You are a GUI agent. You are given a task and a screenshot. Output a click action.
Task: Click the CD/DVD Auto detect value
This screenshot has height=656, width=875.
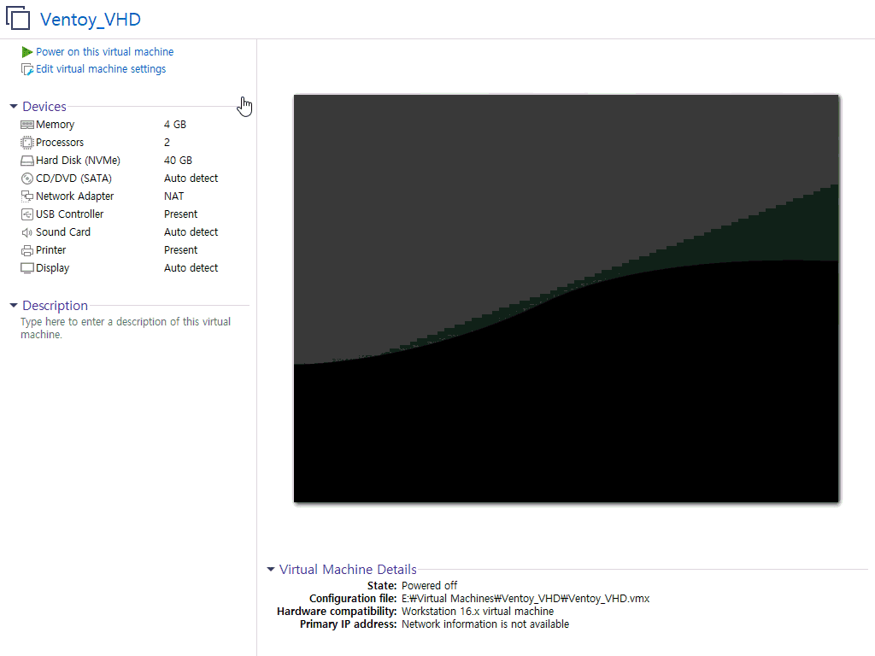(x=191, y=179)
